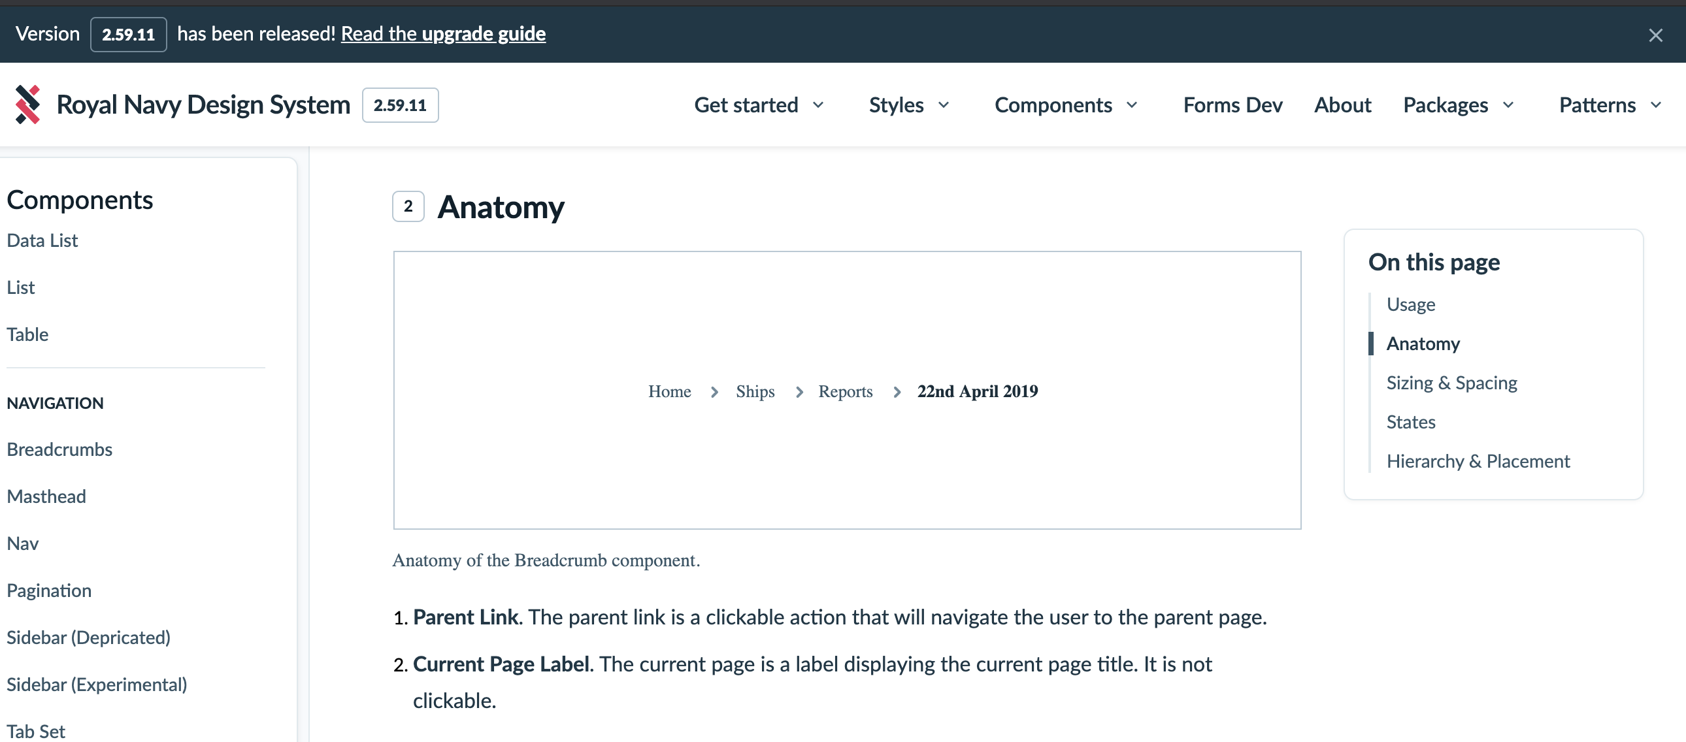Select Pagination from the navigation sidebar
The image size is (1686, 742).
pyautogui.click(x=49, y=590)
